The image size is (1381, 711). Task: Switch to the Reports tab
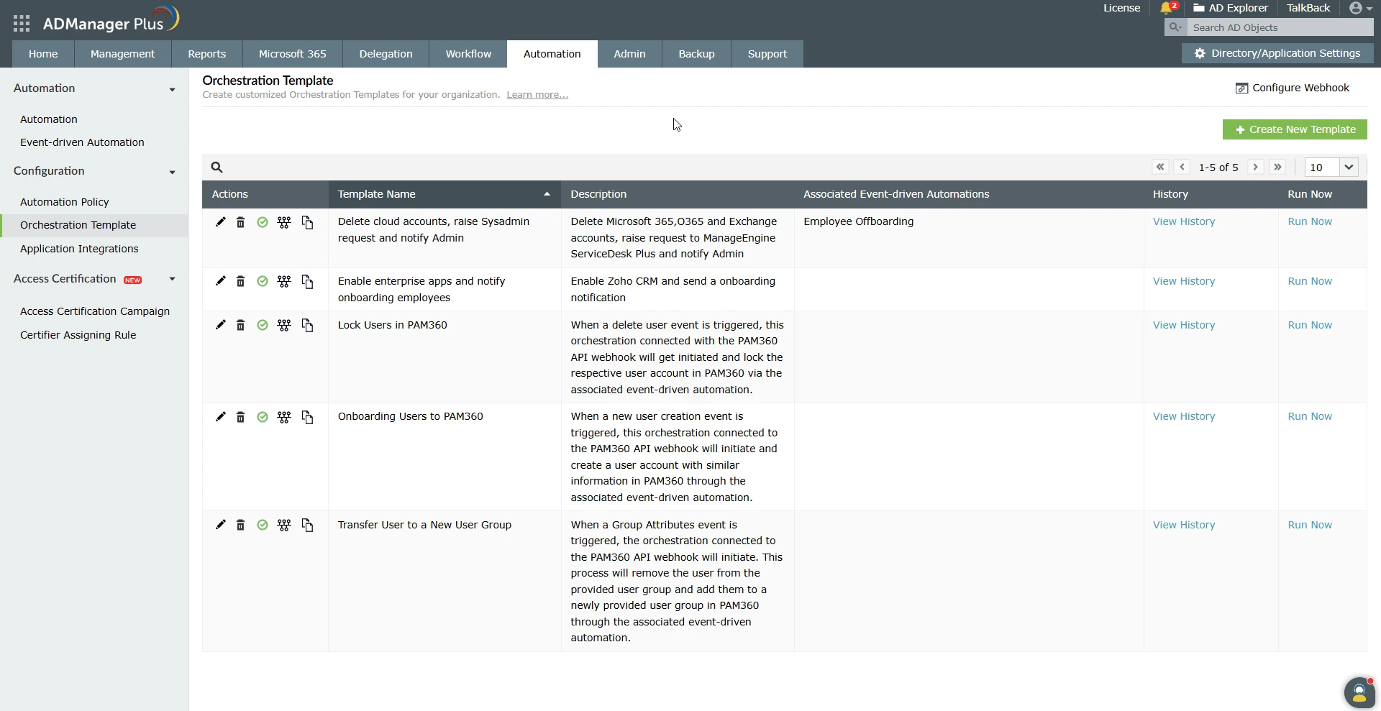[x=206, y=53]
